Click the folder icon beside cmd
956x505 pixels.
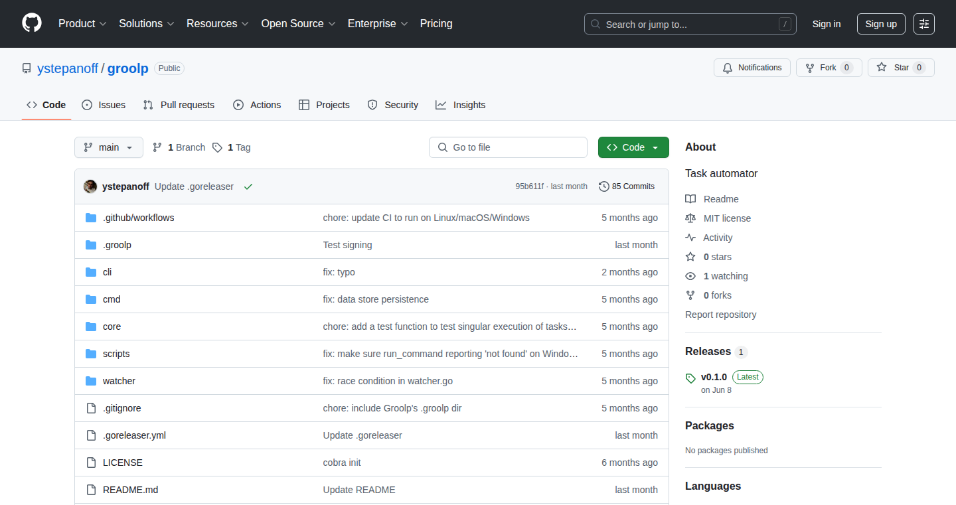pyautogui.click(x=91, y=299)
